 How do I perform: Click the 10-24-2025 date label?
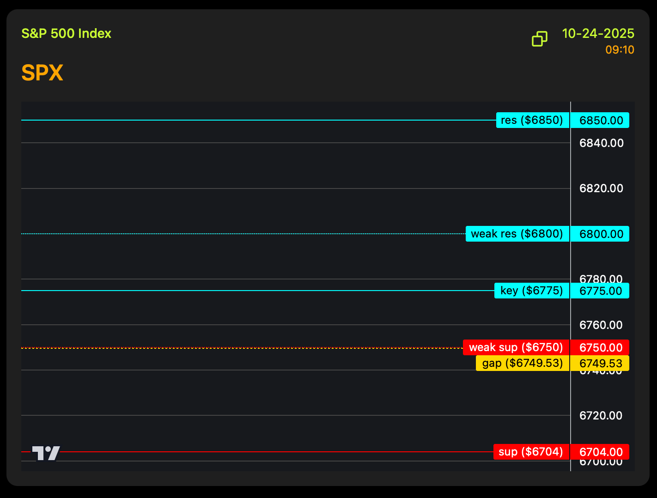(598, 34)
